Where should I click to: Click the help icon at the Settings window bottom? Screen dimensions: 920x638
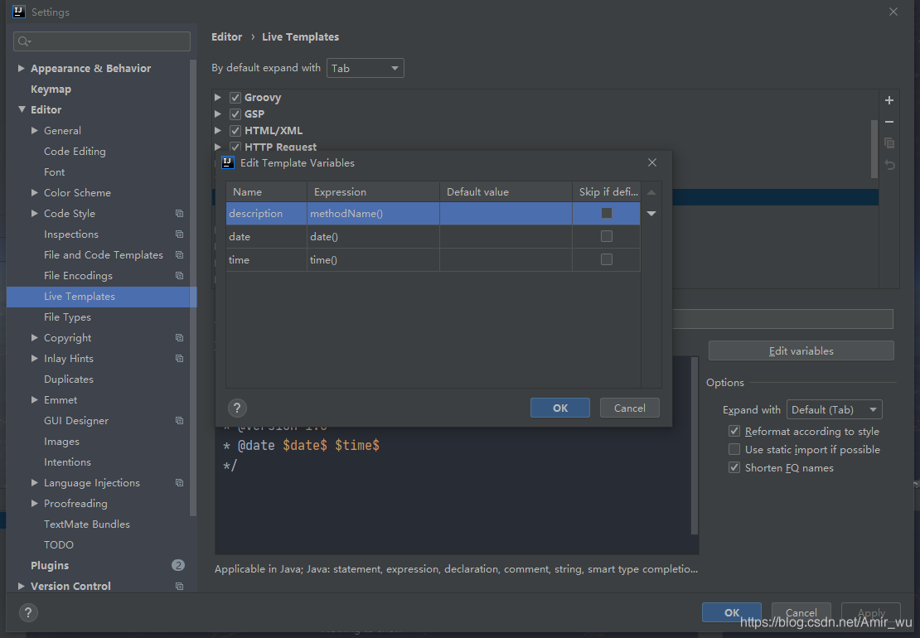click(x=27, y=612)
